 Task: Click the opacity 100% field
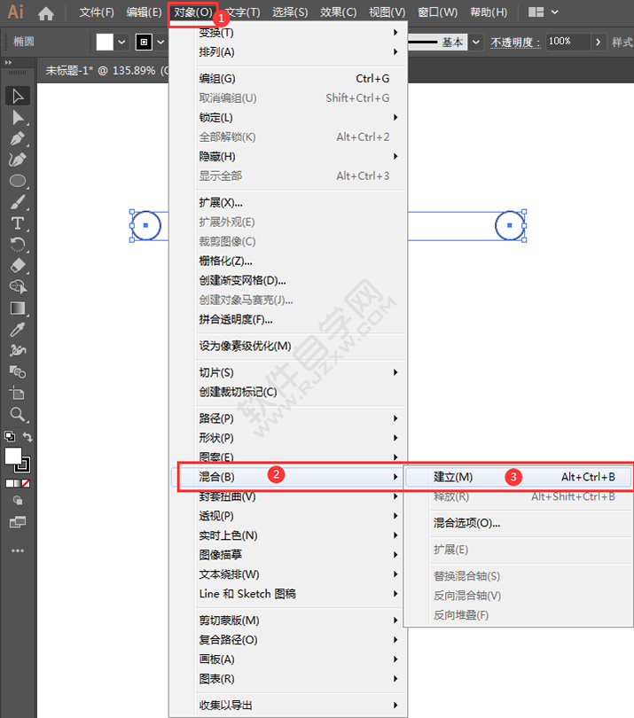coord(567,42)
